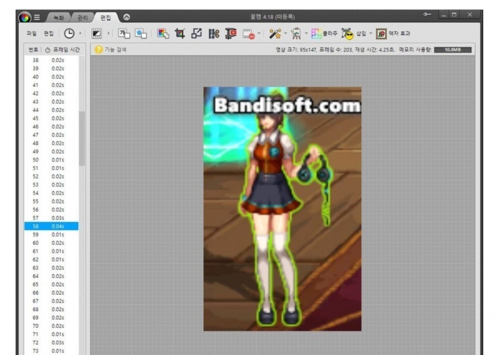Click the hamburger menu icon in title bar

coord(36,17)
